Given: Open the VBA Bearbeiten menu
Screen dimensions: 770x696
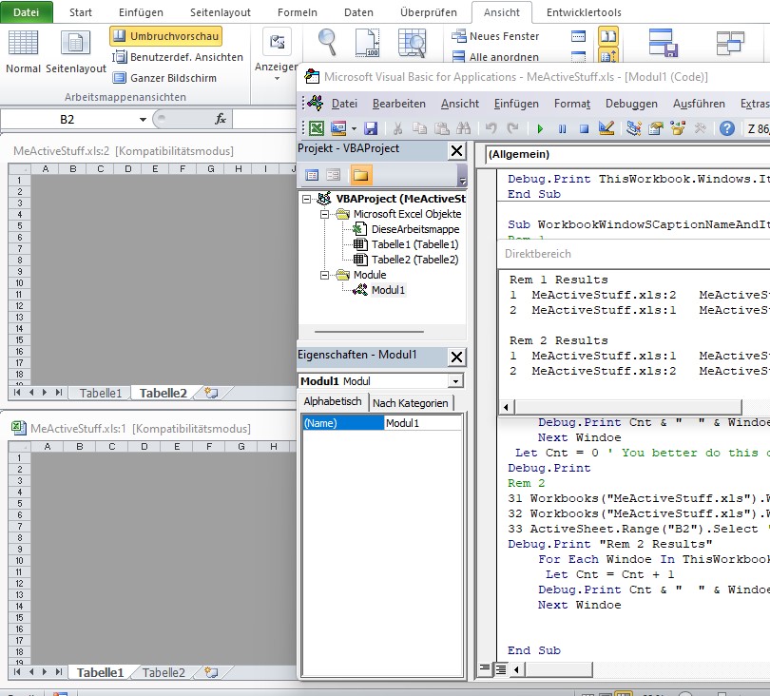Looking at the screenshot, I should [x=398, y=104].
